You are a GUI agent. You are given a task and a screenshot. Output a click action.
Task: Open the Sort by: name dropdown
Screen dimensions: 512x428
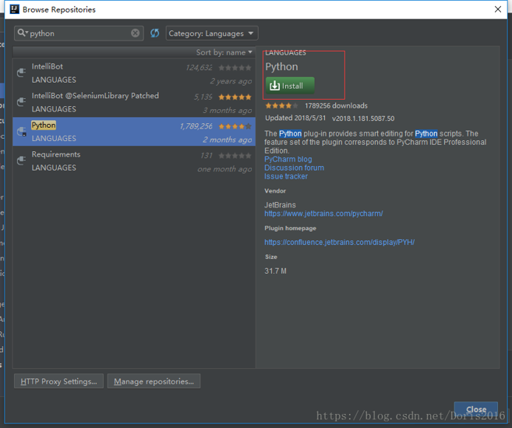(224, 52)
